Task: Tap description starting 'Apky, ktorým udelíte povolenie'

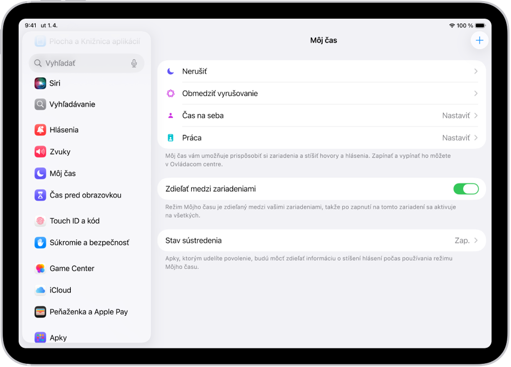Action: 309,263
